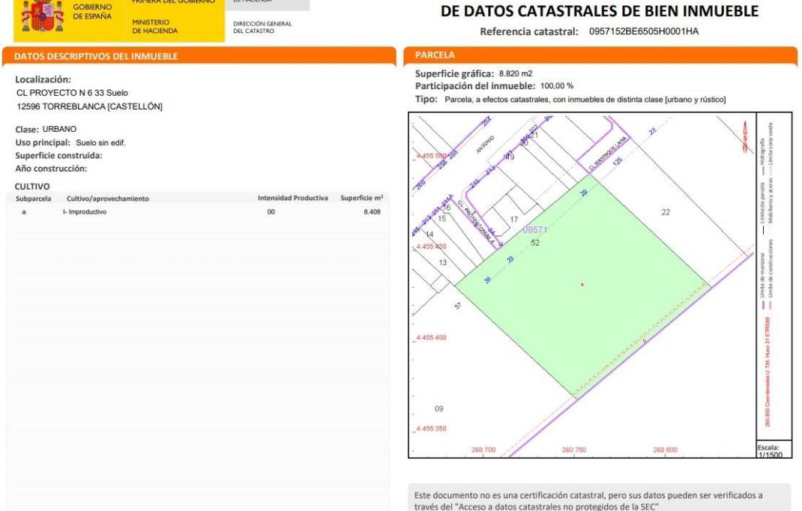Click the Ministerio de Hacienda logo text
Image resolution: width=802 pixels, height=511 pixels.
155,27
